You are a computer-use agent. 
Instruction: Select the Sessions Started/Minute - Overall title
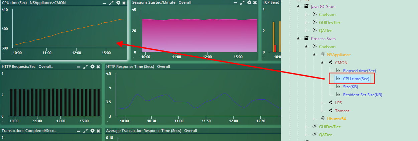[x=162, y=3]
